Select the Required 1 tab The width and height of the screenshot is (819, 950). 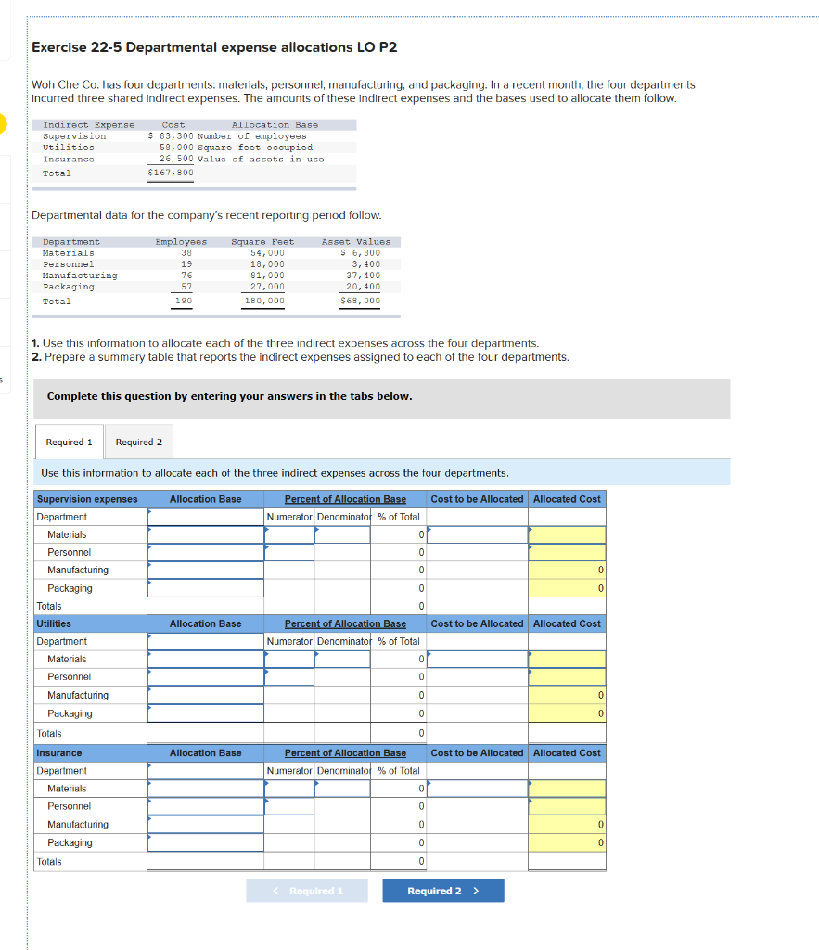pos(68,442)
